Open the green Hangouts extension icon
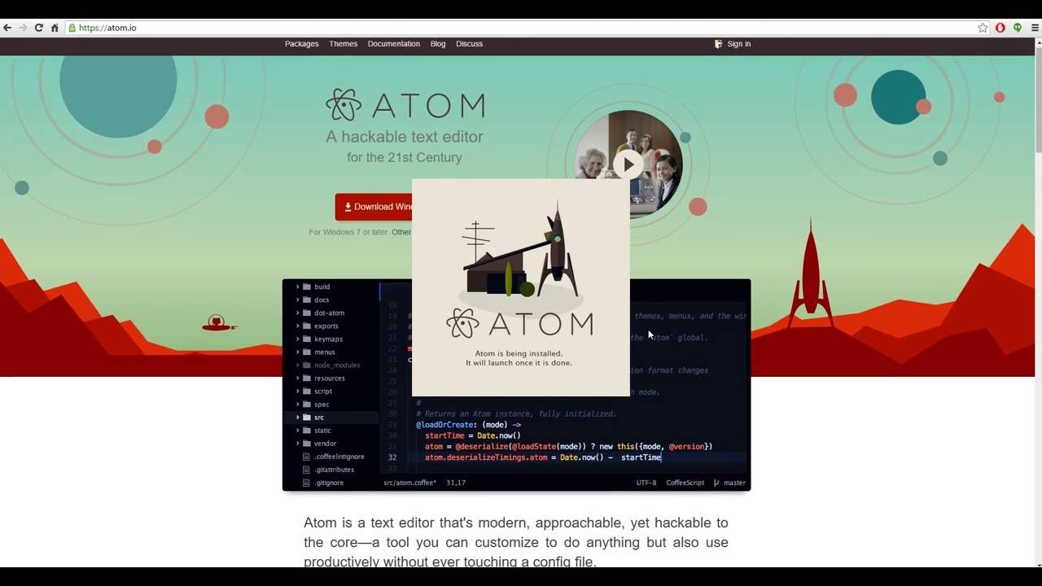This screenshot has width=1042, height=586. click(x=1018, y=28)
